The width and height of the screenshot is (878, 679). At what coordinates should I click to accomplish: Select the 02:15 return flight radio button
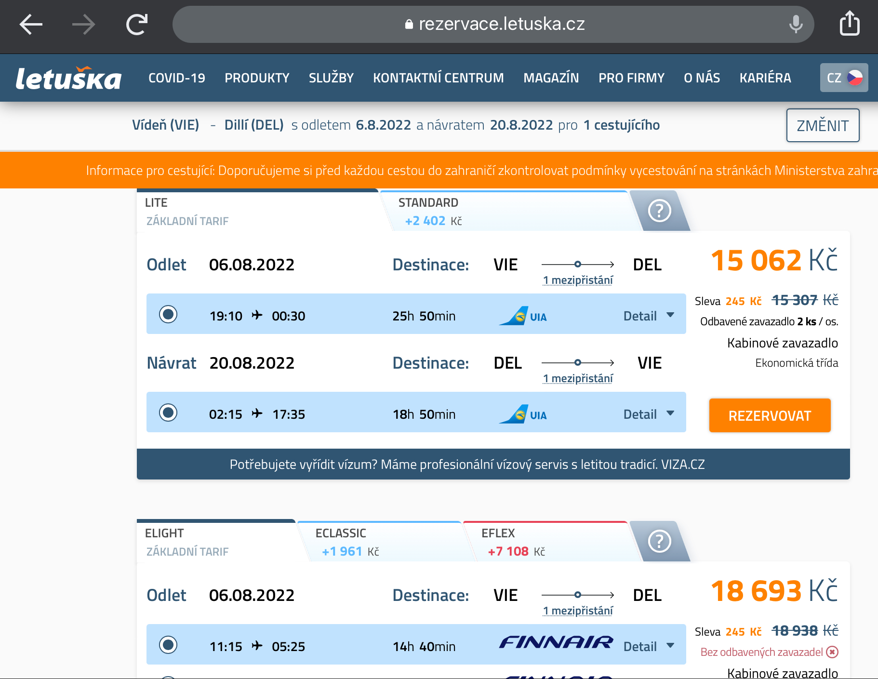[168, 413]
